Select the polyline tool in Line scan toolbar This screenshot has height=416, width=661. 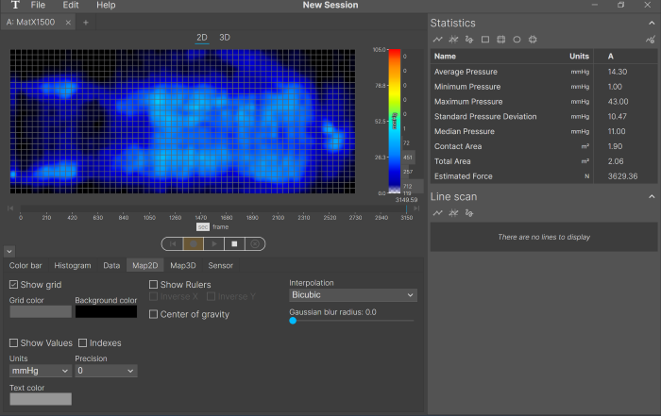point(437,213)
